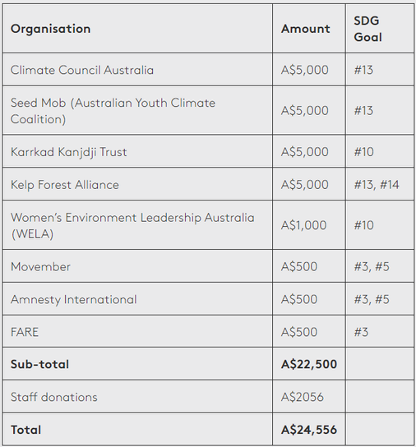The image size is (416, 447).
Task: Click the Amnesty International cell
Action: [x=137, y=299]
